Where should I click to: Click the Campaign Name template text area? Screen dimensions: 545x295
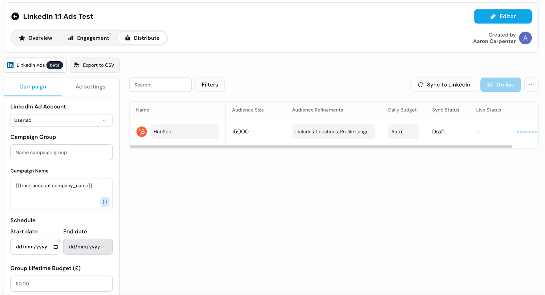(x=61, y=194)
